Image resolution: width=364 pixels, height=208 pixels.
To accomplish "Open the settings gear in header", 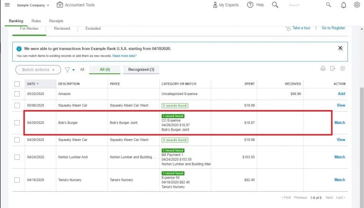I will (x=357, y=5).
